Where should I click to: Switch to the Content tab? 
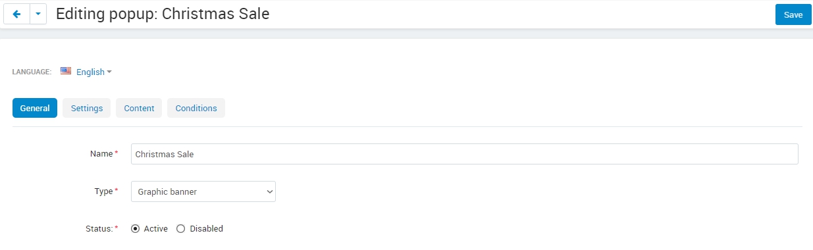139,108
